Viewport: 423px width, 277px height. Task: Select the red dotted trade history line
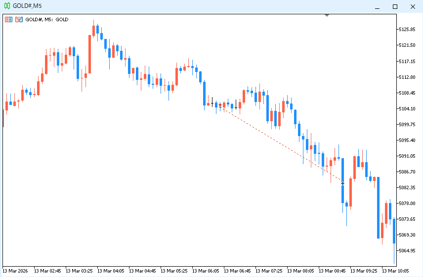(x=282, y=144)
